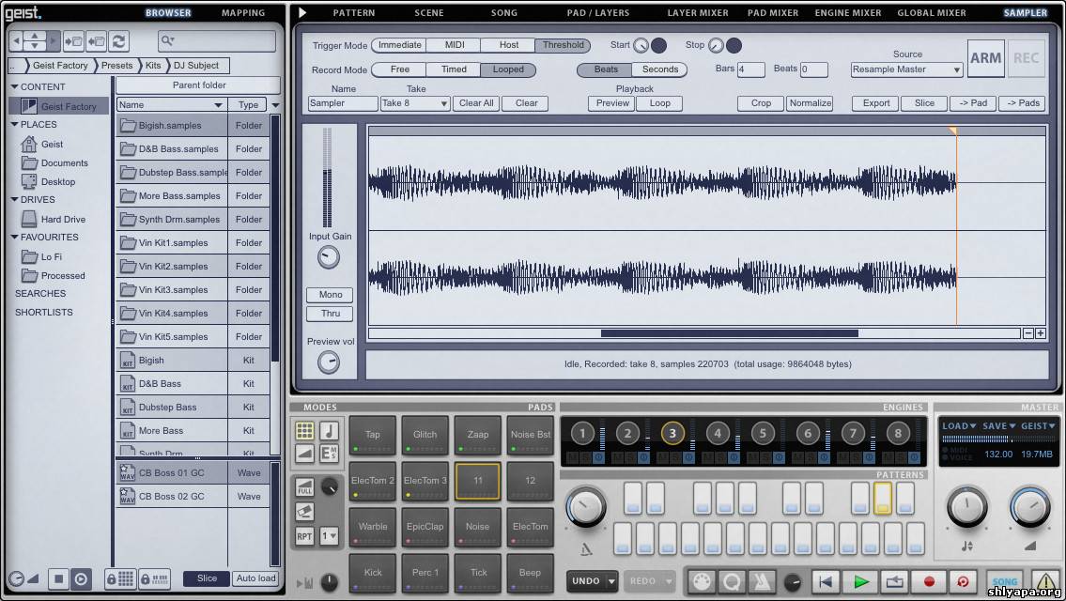Toggle the Mono input button
This screenshot has width=1066, height=601.
click(330, 295)
